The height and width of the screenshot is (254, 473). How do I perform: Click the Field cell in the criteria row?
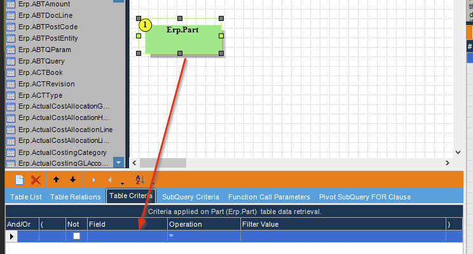coord(127,236)
